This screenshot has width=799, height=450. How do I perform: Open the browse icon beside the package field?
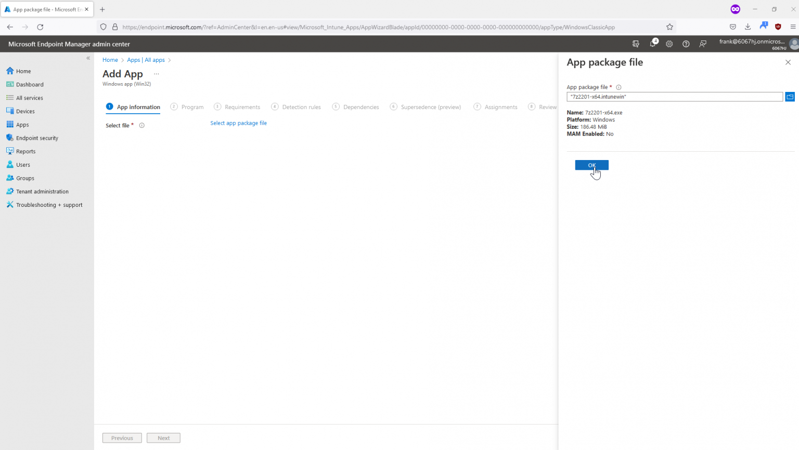tap(790, 97)
